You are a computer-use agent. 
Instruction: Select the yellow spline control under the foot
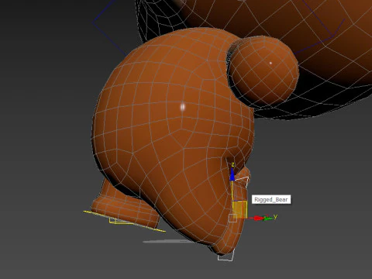pos(125,221)
